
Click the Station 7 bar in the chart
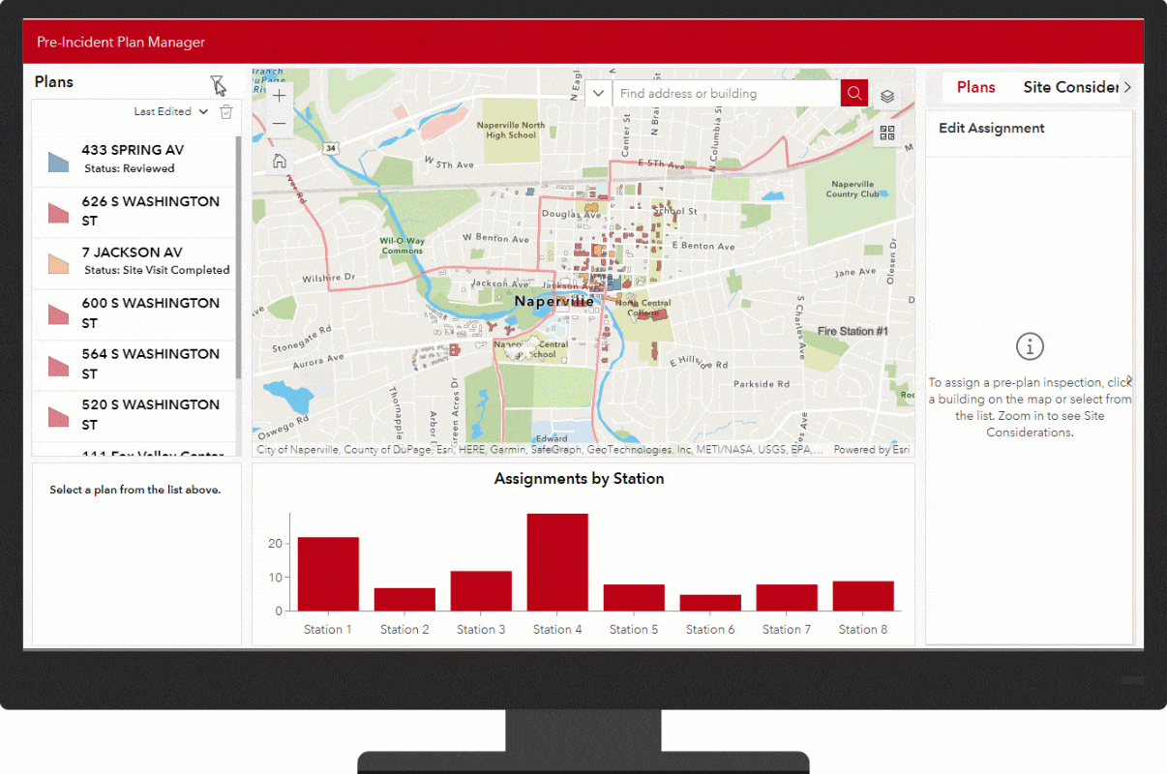click(787, 597)
